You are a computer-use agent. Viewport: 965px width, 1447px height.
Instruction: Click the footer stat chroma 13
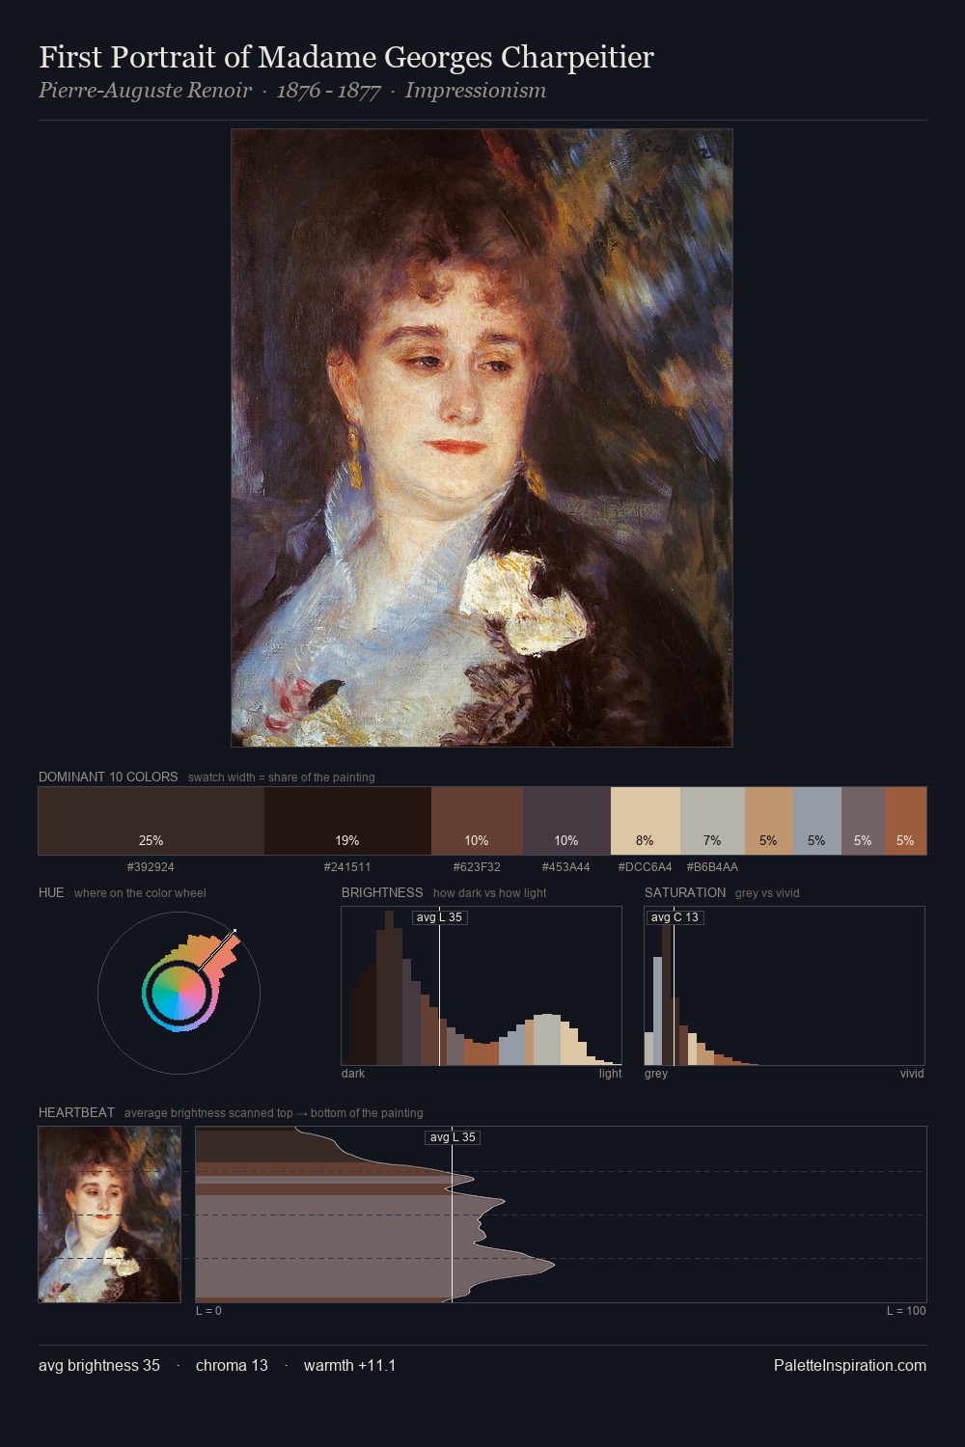point(232,1365)
